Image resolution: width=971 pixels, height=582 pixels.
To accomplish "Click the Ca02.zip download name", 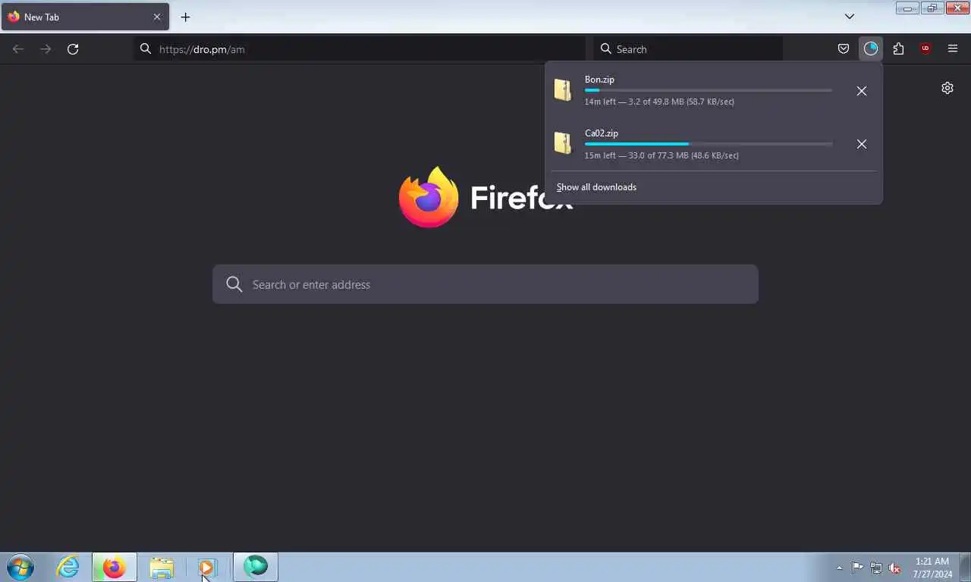I will (602, 133).
